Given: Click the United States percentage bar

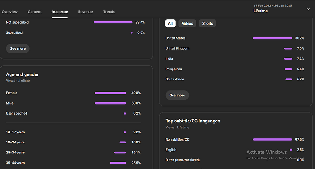Looking at the screenshot, I should 273,38.
